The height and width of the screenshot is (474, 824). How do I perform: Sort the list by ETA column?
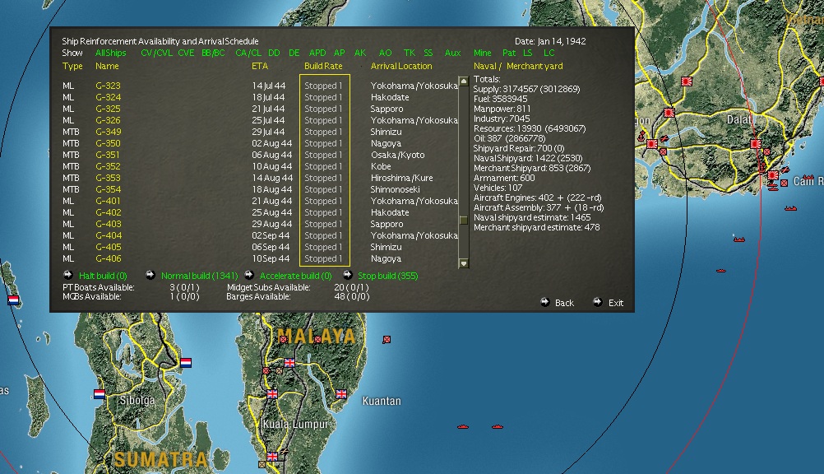pyautogui.click(x=260, y=67)
